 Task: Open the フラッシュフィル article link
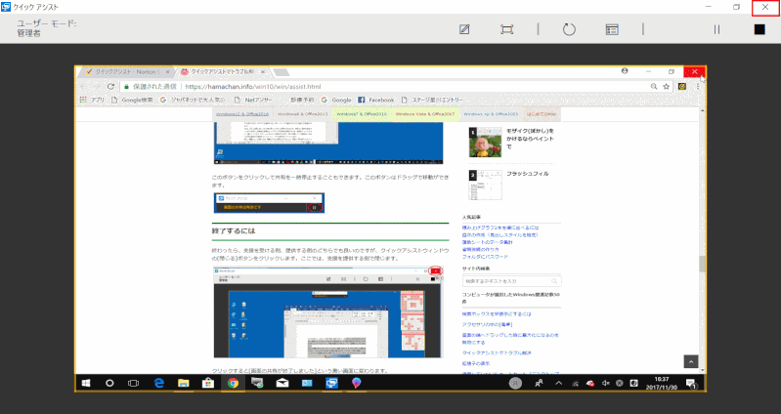[x=528, y=173]
